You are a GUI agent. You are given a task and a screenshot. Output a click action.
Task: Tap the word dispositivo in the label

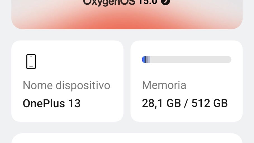point(83,85)
